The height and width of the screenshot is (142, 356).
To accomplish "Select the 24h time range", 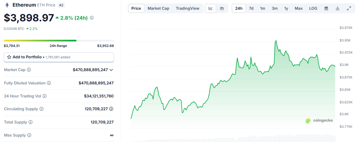I will 239,9.
